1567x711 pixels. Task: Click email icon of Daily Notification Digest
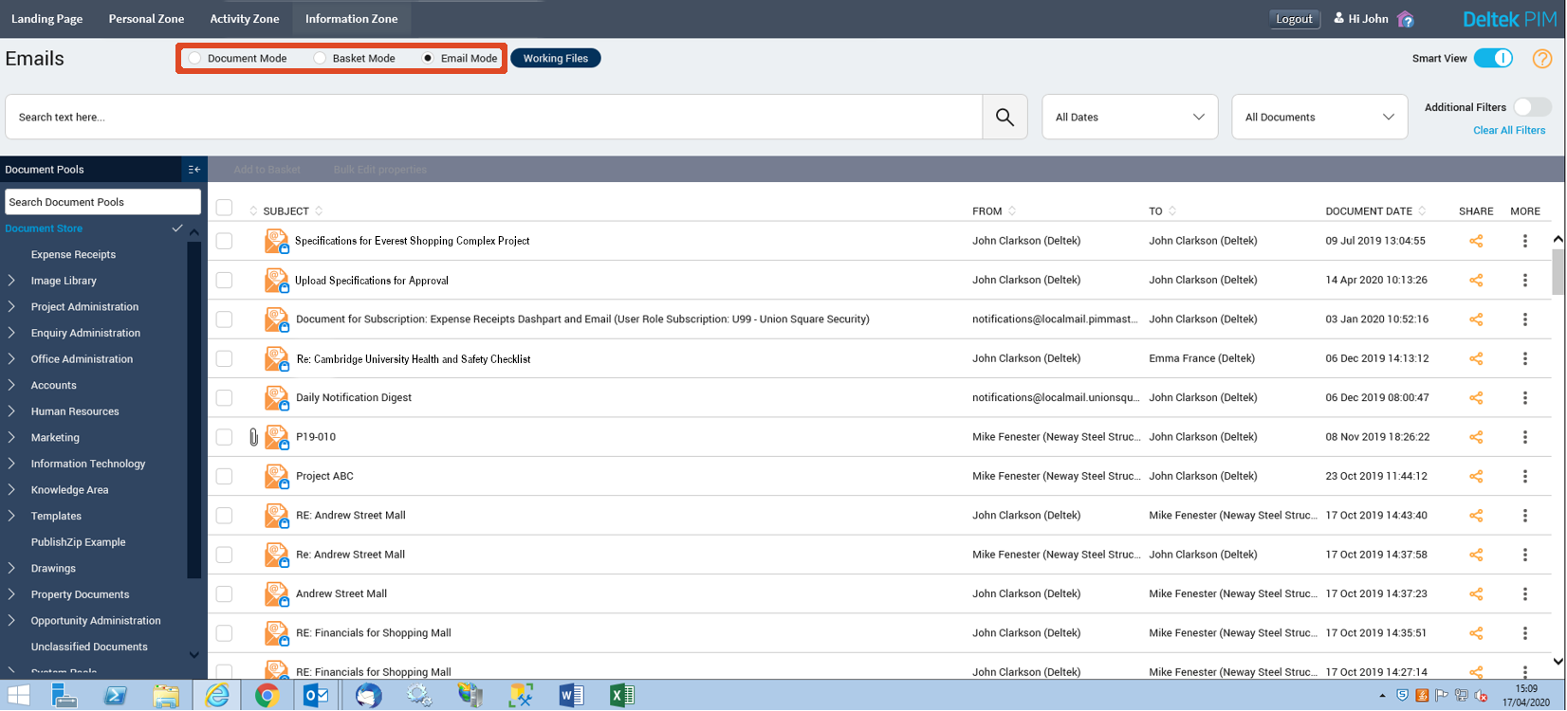coord(277,398)
